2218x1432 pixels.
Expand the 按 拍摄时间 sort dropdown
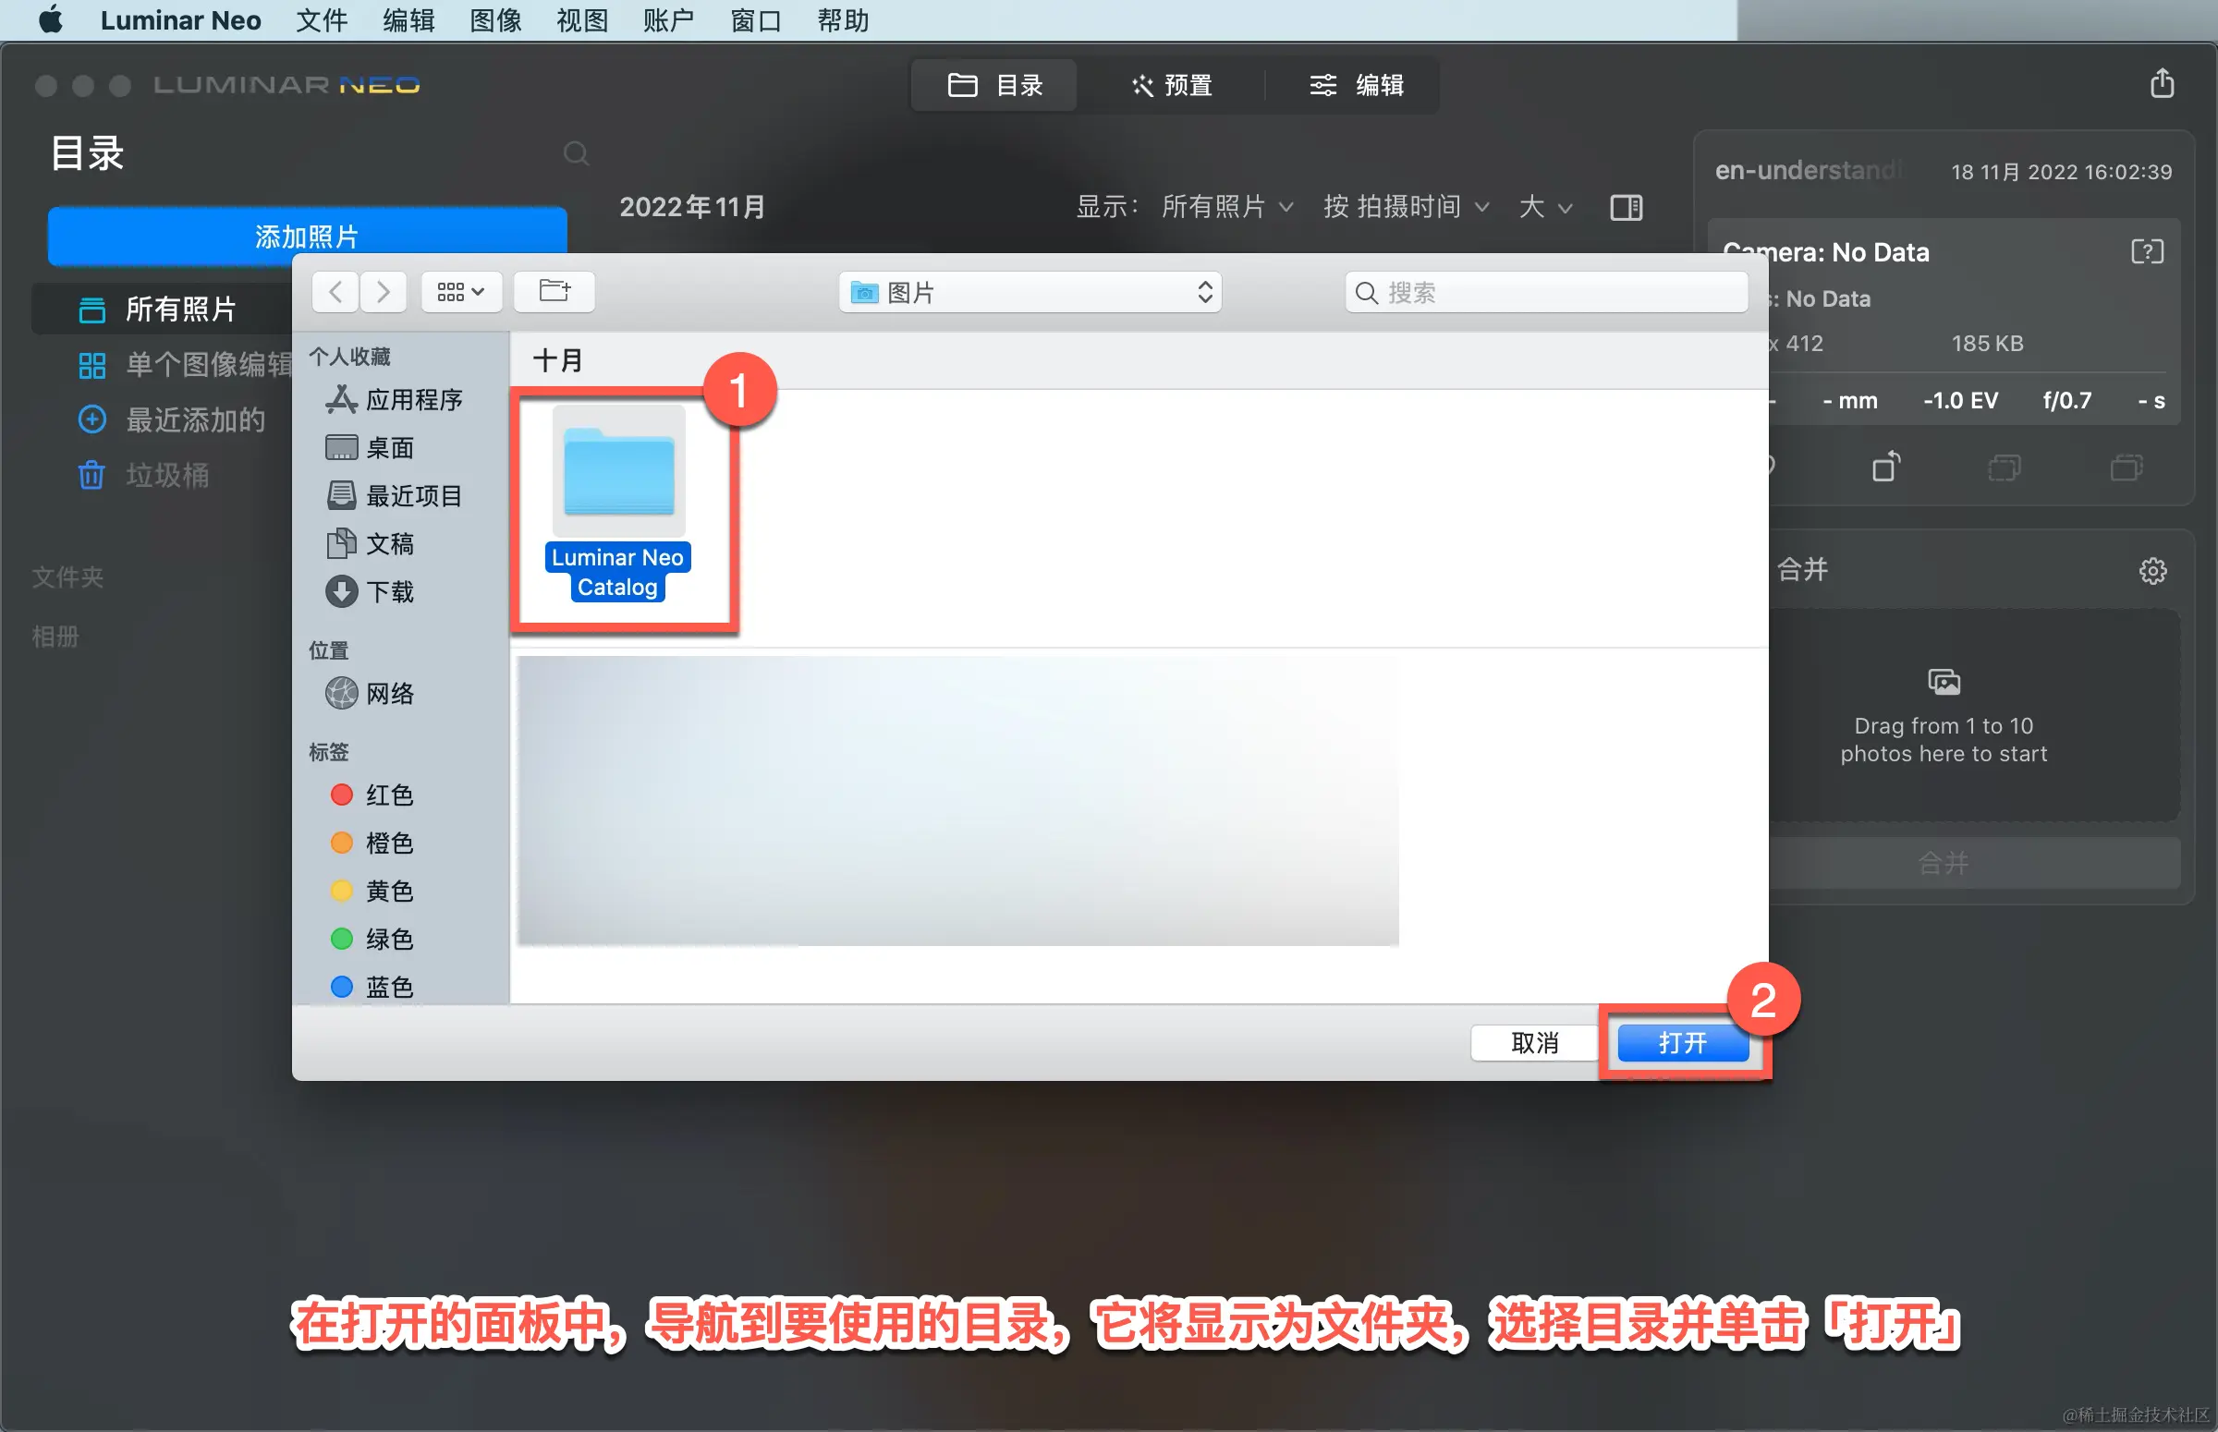tap(1406, 206)
